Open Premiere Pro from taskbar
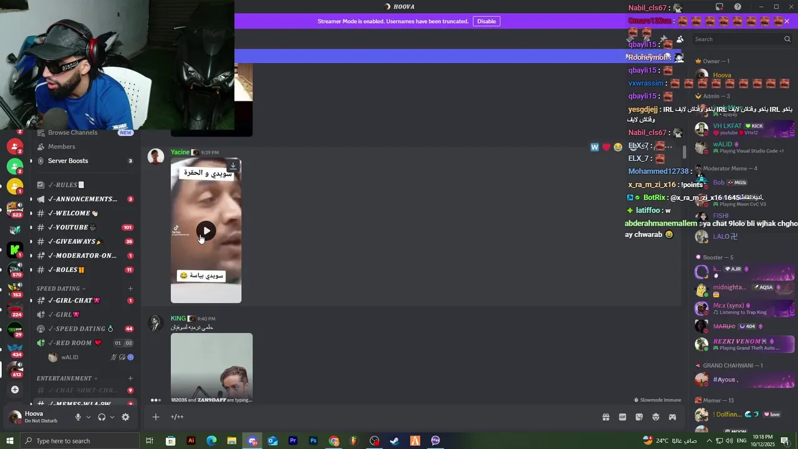The height and width of the screenshot is (449, 798). [x=293, y=441]
